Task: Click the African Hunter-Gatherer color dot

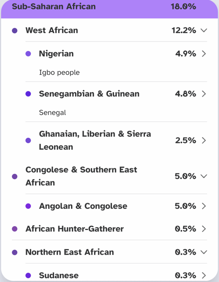Action: (15, 229)
